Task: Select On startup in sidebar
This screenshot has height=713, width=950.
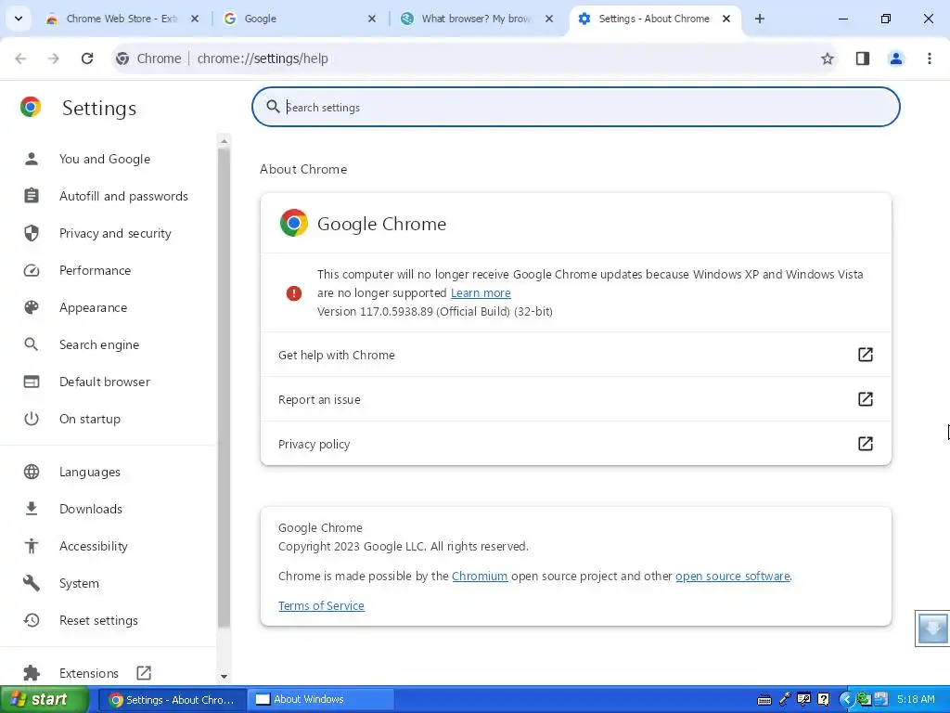Action: 90,419
